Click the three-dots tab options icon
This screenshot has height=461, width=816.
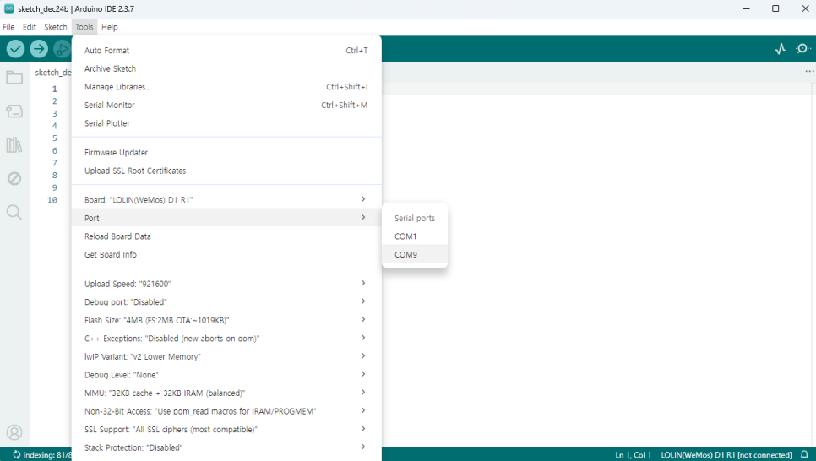[x=809, y=71]
